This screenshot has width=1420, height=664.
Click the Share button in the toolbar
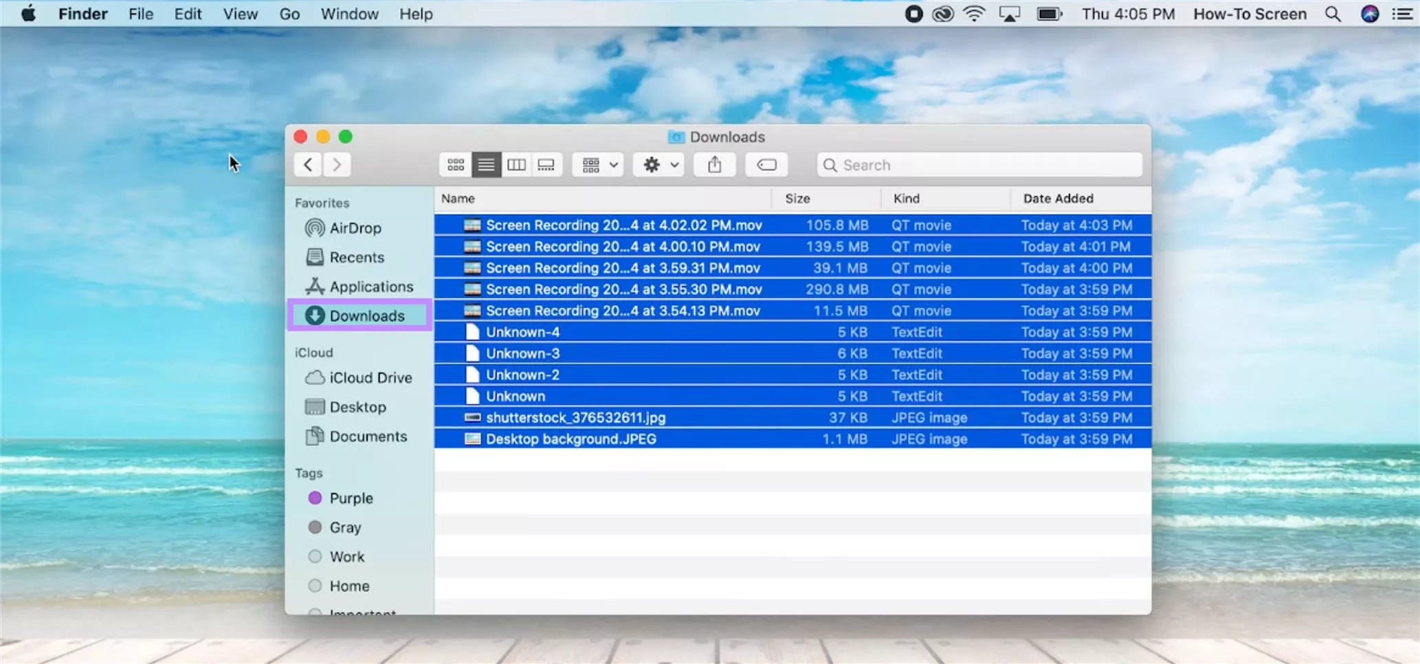(x=714, y=164)
